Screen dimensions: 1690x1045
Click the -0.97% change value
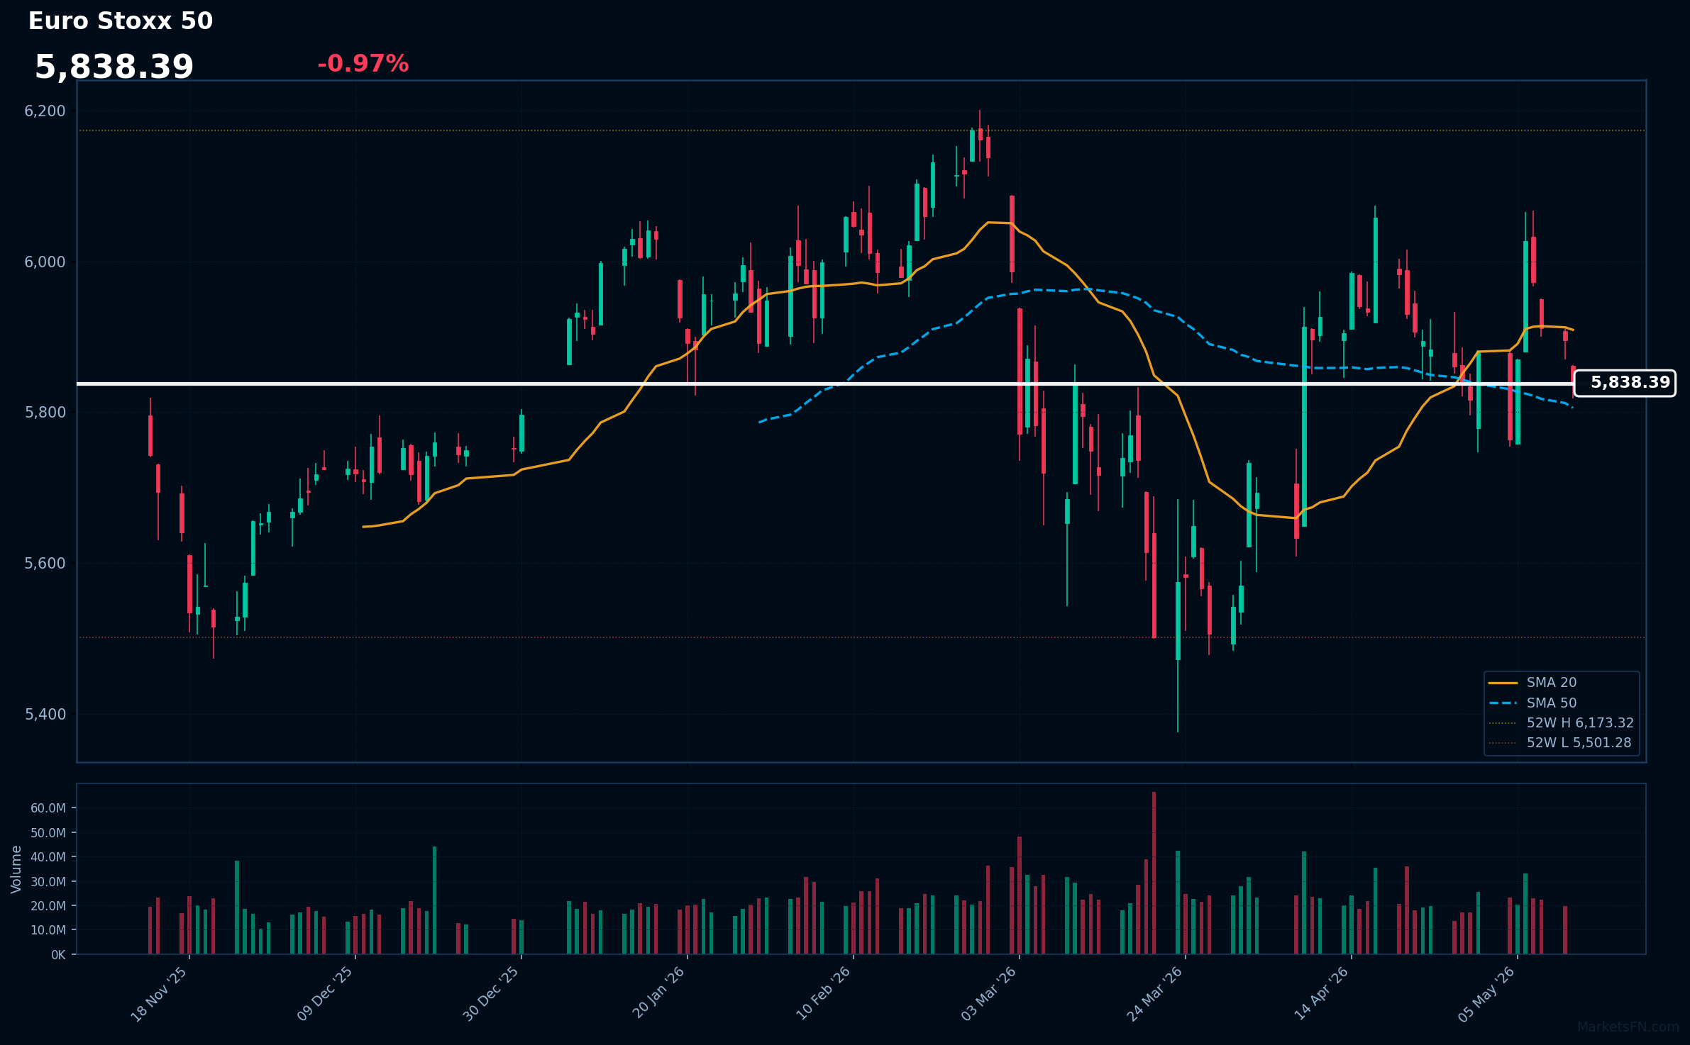coord(363,64)
